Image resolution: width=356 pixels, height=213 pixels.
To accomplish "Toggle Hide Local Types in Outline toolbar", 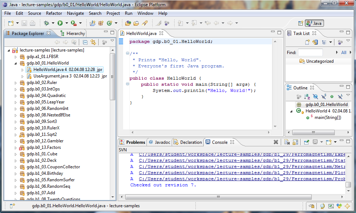I will point(340,97).
